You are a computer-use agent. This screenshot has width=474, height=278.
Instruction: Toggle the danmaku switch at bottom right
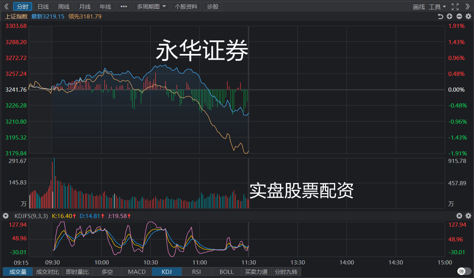pyautogui.click(x=464, y=271)
